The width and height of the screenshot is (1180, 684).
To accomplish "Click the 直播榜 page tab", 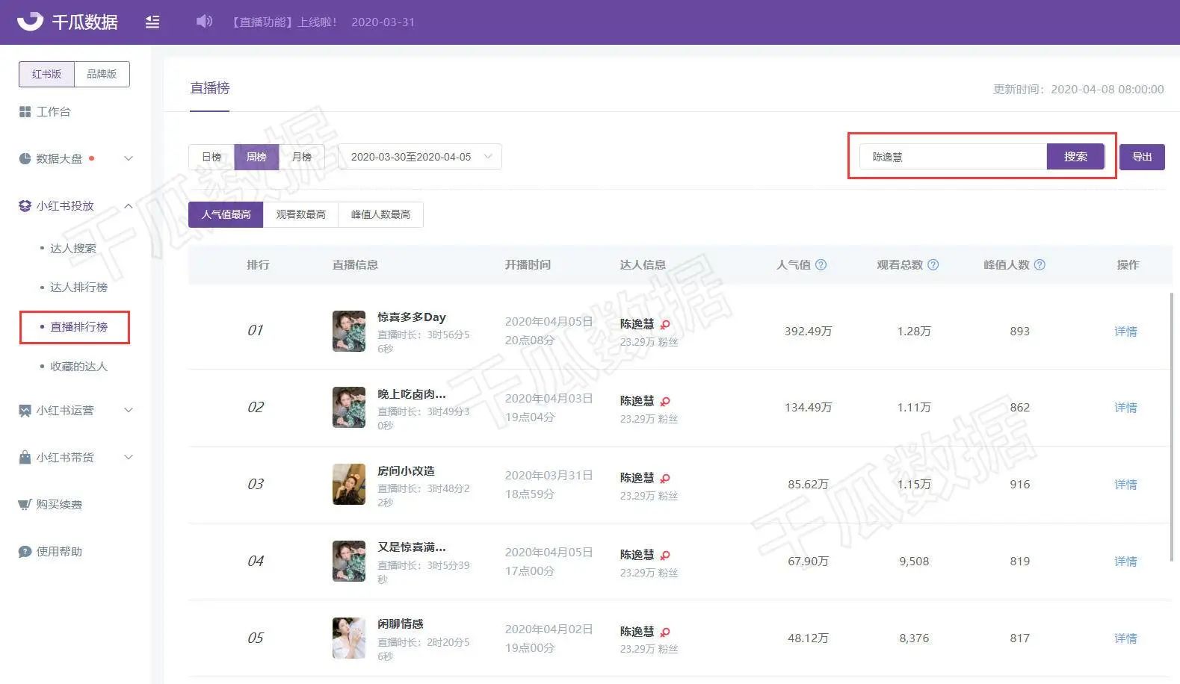I will (x=209, y=88).
